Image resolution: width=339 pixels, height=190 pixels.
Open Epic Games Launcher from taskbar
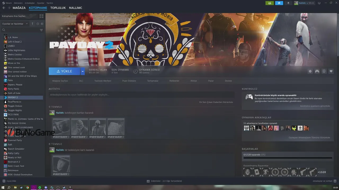tap(70, 187)
